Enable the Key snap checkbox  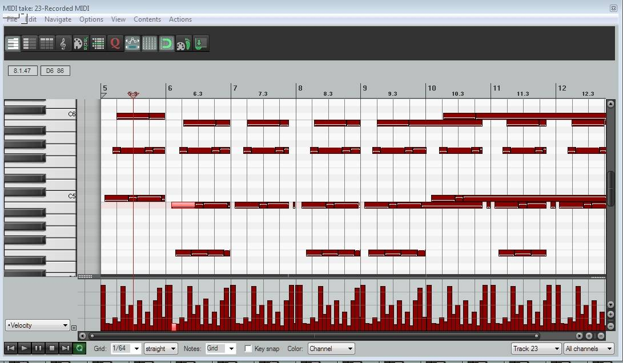248,348
